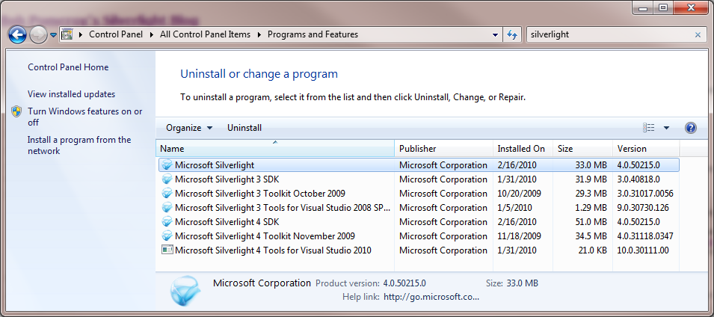The image size is (714, 317).
Task: Click the Silverlight 3 Tools for Visual Studio icon
Action: coord(167,208)
